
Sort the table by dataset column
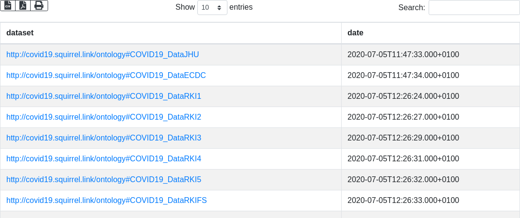(171, 33)
